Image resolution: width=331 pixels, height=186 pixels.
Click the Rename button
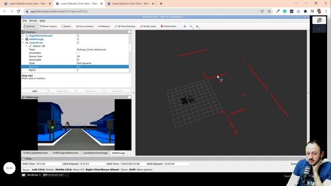coord(117,91)
